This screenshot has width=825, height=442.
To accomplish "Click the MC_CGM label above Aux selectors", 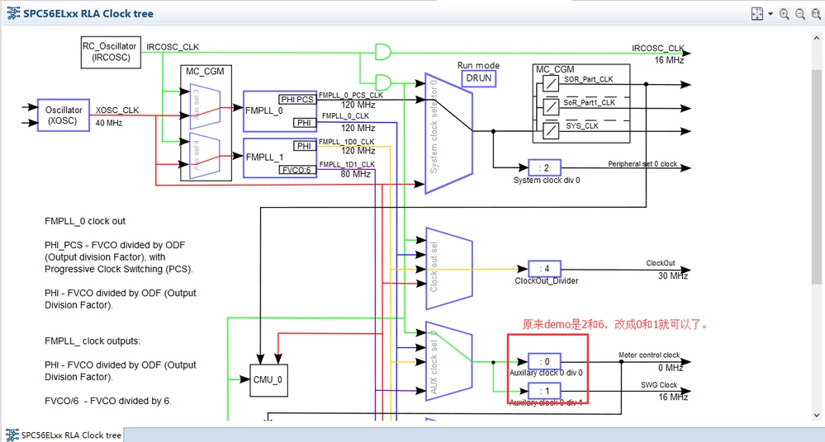I will tap(205, 71).
